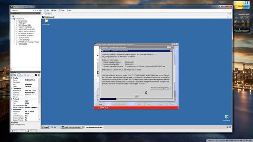The image size is (253, 142).
Task: Click the alphabetical sort icon in Config panel
Action: tap(15, 75)
